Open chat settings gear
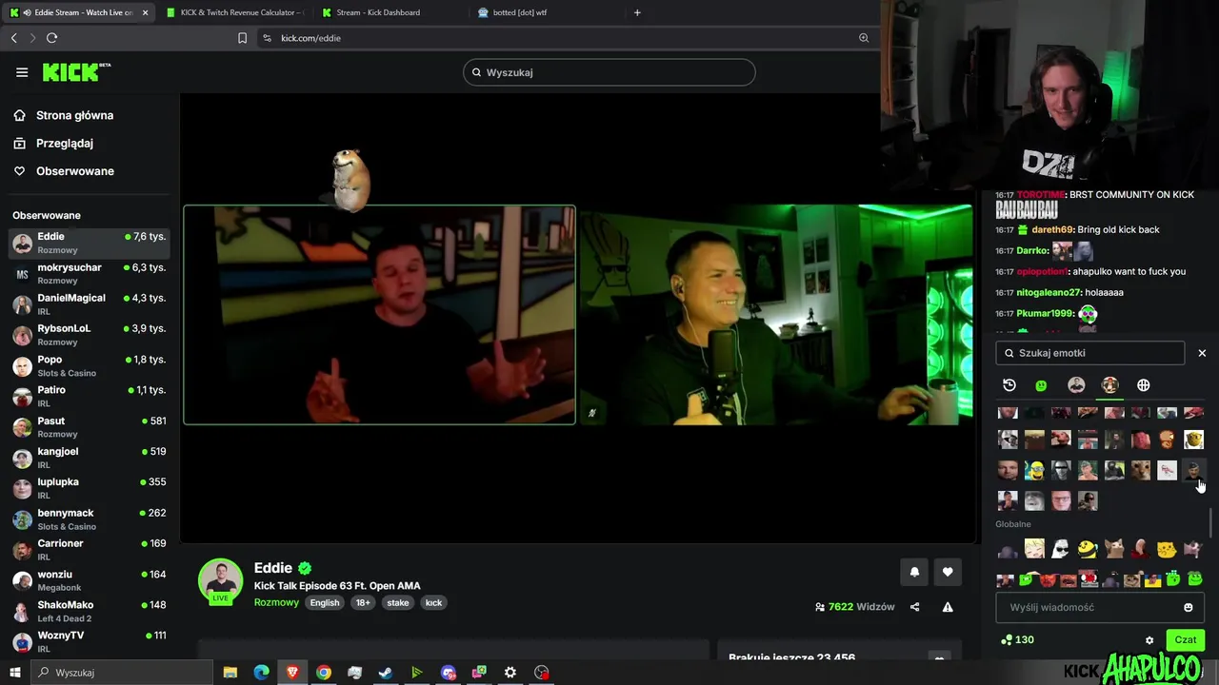The width and height of the screenshot is (1219, 685). (x=1149, y=640)
